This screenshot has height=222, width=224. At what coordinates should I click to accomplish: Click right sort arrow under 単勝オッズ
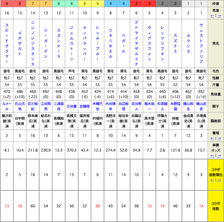(218, 155)
